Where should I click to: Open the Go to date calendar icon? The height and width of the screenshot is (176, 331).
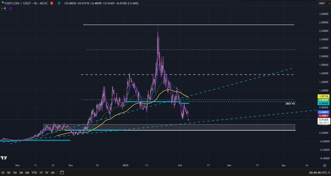62,173
